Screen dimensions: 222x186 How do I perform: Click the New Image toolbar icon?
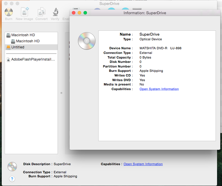25,12
